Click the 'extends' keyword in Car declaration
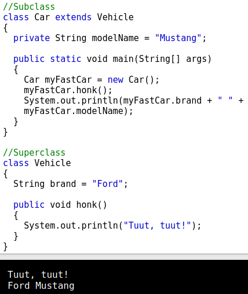This screenshot has height=294, width=248. coord(73,17)
